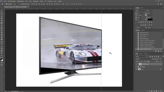Open the Фильтр menu
This screenshot has height=92, width=164.
click(x=42, y=1)
